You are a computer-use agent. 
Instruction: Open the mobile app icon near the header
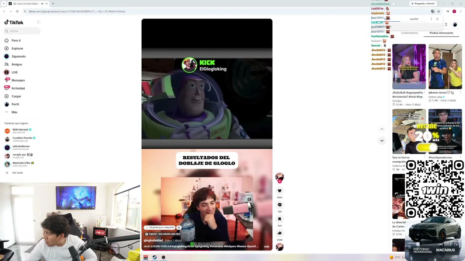point(446,25)
